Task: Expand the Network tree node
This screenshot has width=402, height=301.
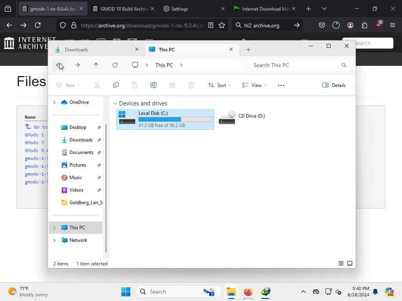Action: [54, 240]
